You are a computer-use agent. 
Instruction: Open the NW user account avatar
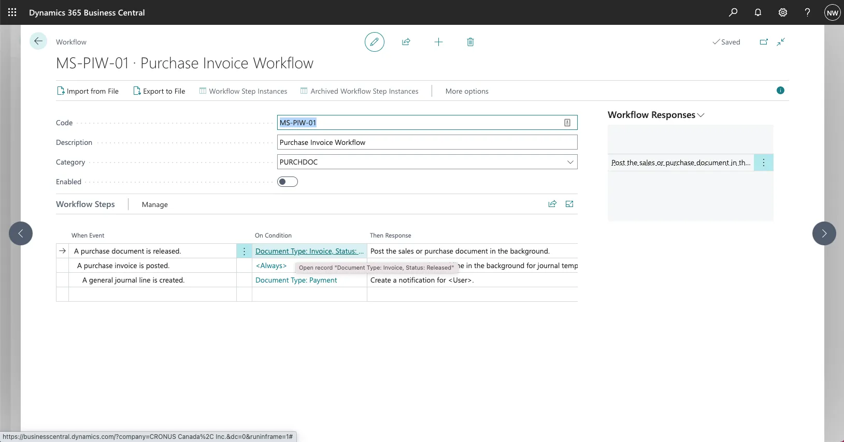832,12
